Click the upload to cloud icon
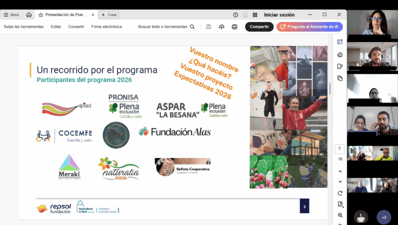 [x=222, y=27]
